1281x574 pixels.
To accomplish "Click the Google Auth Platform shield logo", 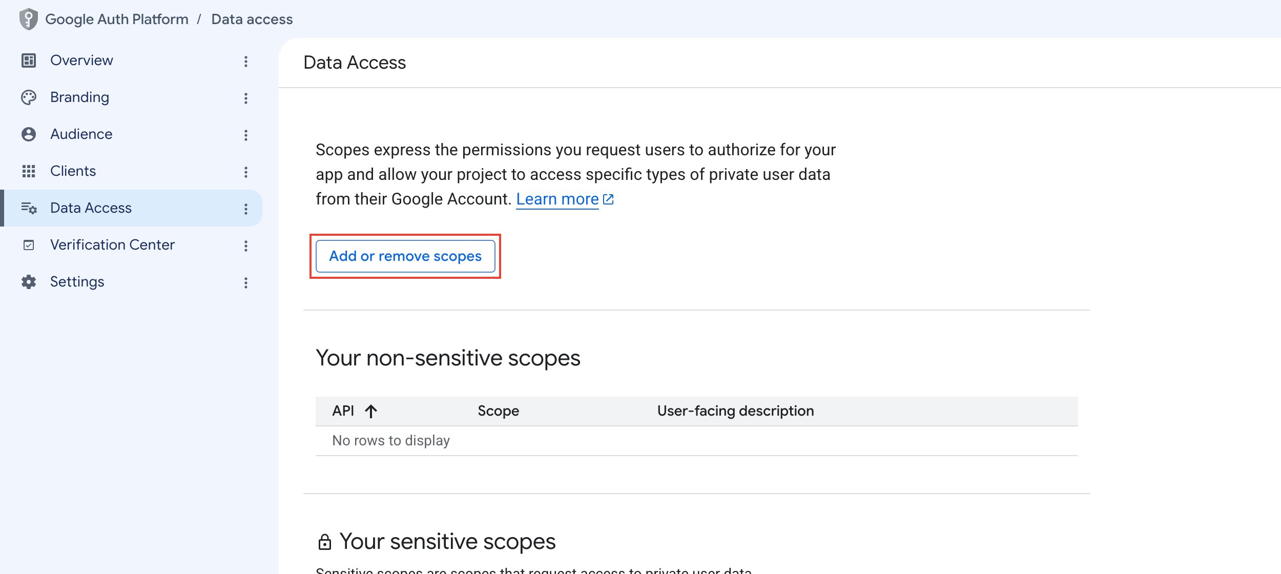I will point(29,19).
